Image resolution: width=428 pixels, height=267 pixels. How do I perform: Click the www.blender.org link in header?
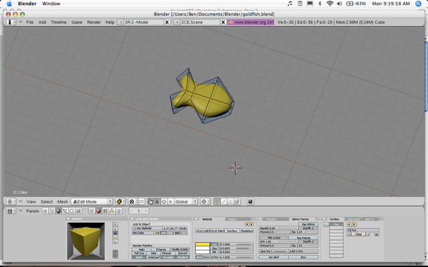coord(251,22)
